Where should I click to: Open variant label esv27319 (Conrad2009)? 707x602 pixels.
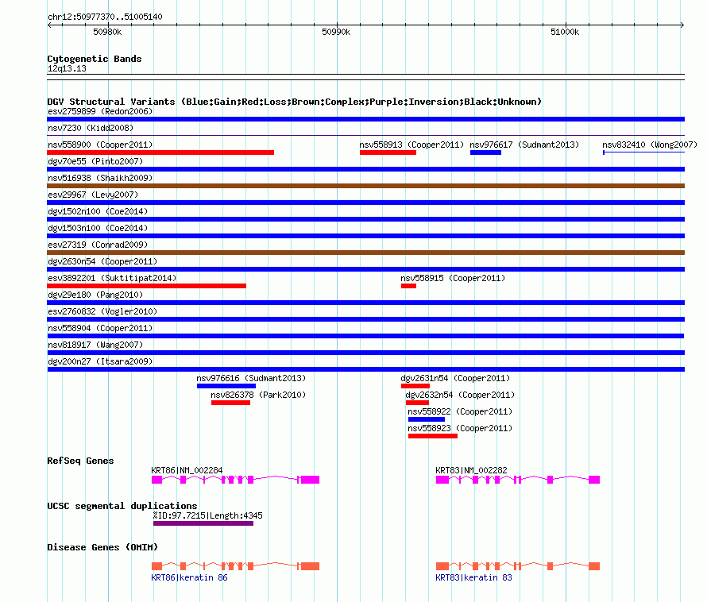pyautogui.click(x=98, y=245)
